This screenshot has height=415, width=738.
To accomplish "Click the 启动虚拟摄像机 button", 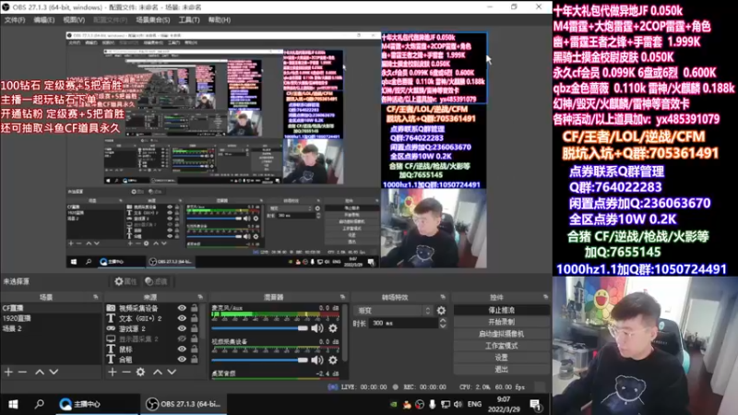I will tap(502, 334).
